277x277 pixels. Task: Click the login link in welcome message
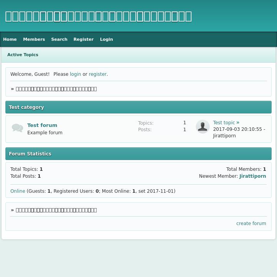click(75, 74)
